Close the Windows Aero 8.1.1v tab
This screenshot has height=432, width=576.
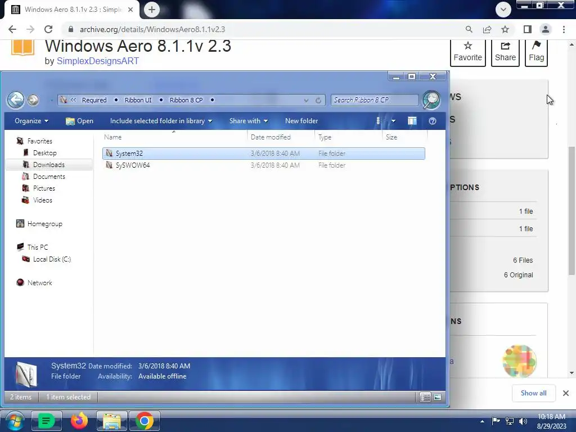(x=130, y=10)
